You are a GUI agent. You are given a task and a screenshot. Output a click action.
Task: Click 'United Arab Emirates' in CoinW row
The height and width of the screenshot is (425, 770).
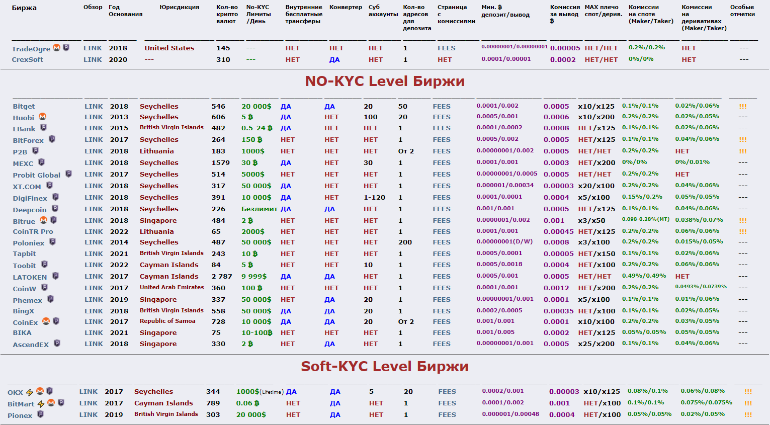[x=172, y=288]
